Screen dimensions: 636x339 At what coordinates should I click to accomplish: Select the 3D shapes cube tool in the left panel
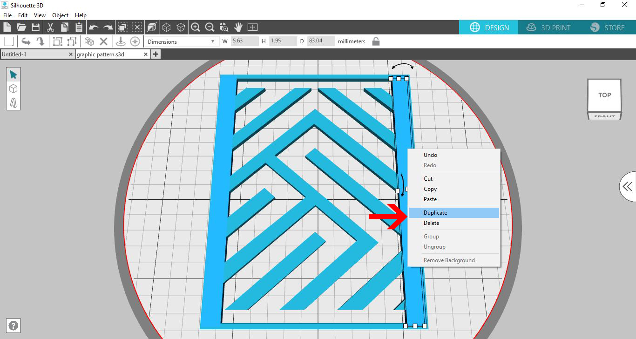tap(13, 88)
